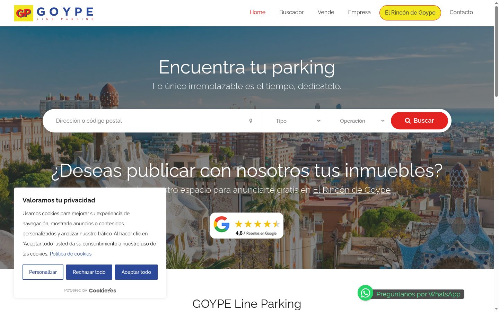
Task: Open the Google reviews rating badge
Action: (x=247, y=225)
